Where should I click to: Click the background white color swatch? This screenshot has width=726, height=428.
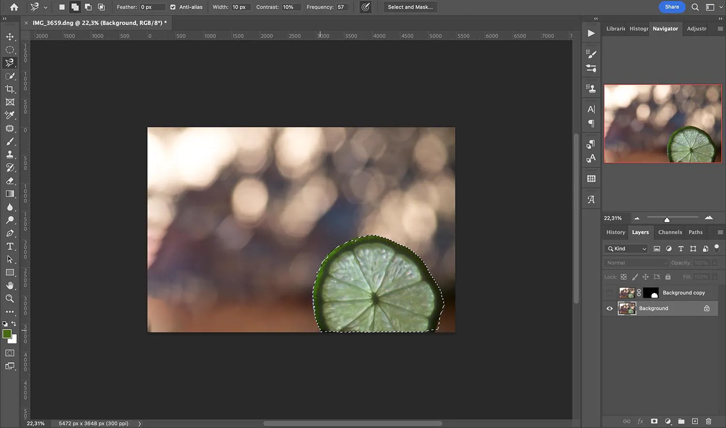pyautogui.click(x=13, y=339)
